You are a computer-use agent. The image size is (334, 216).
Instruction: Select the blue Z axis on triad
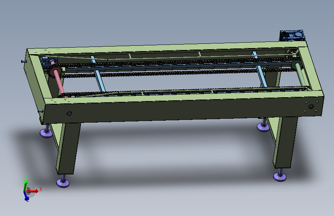(27, 196)
